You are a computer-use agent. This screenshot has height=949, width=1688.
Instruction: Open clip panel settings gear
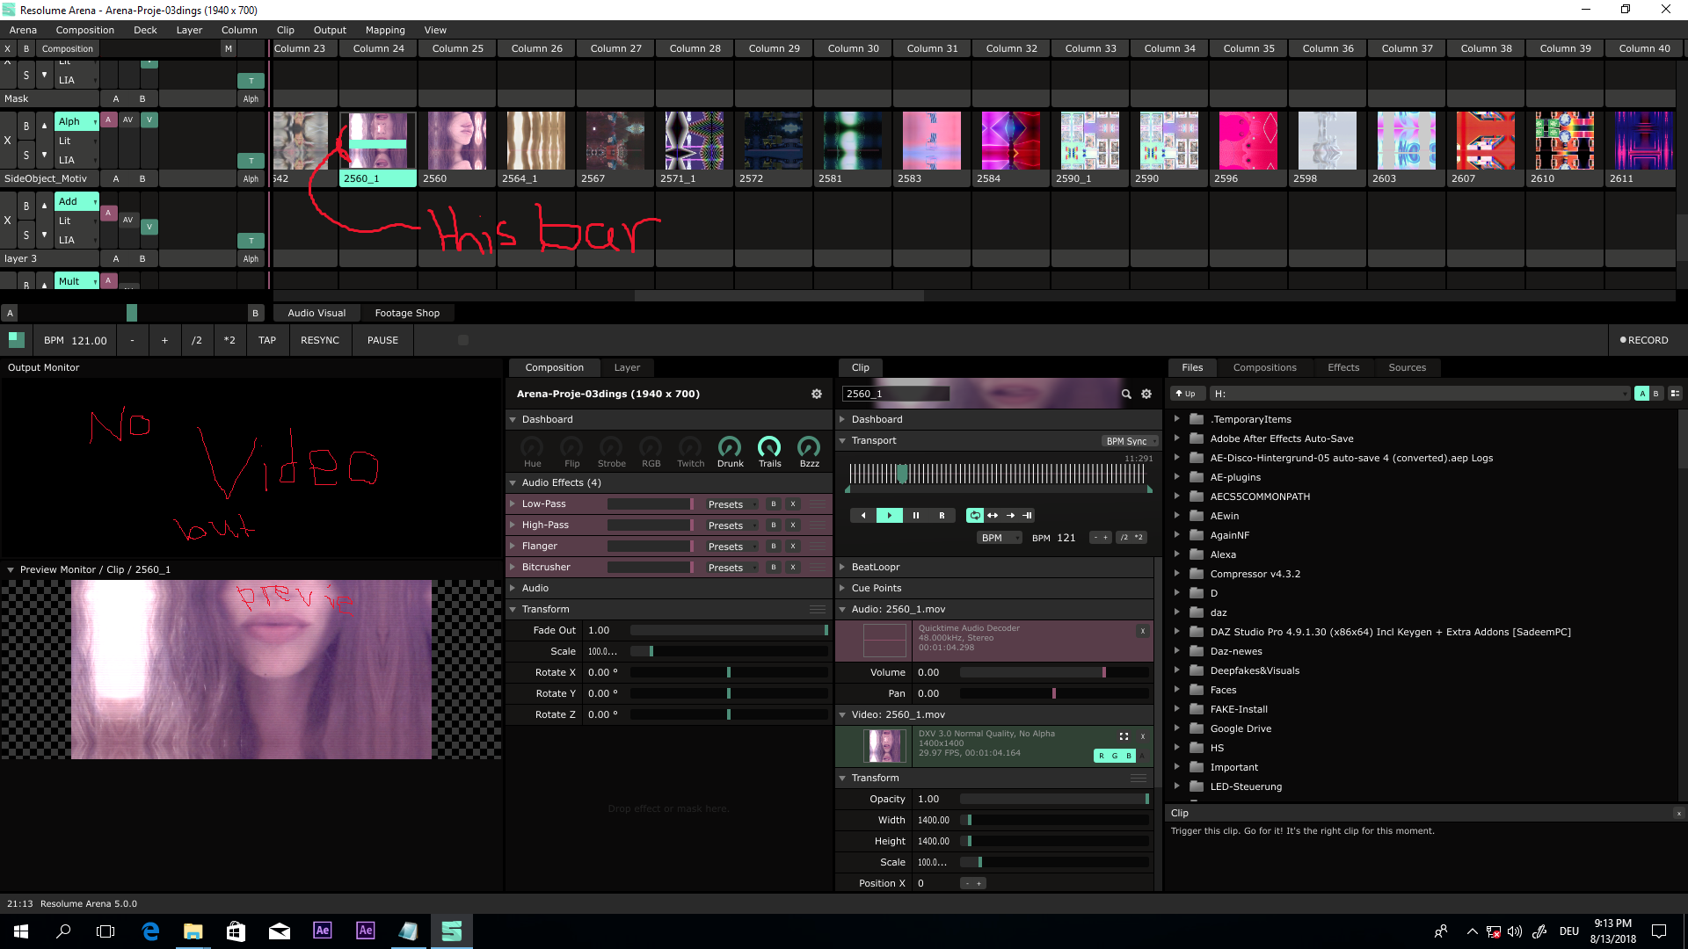[x=1146, y=395]
